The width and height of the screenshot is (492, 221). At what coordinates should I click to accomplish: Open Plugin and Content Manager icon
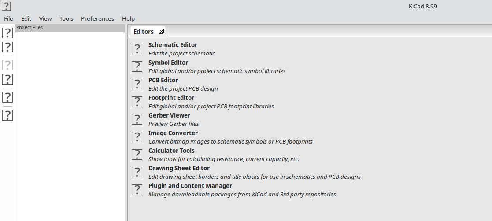point(137,189)
